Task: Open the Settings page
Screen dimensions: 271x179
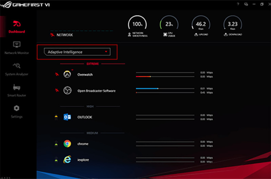Action: (17, 112)
